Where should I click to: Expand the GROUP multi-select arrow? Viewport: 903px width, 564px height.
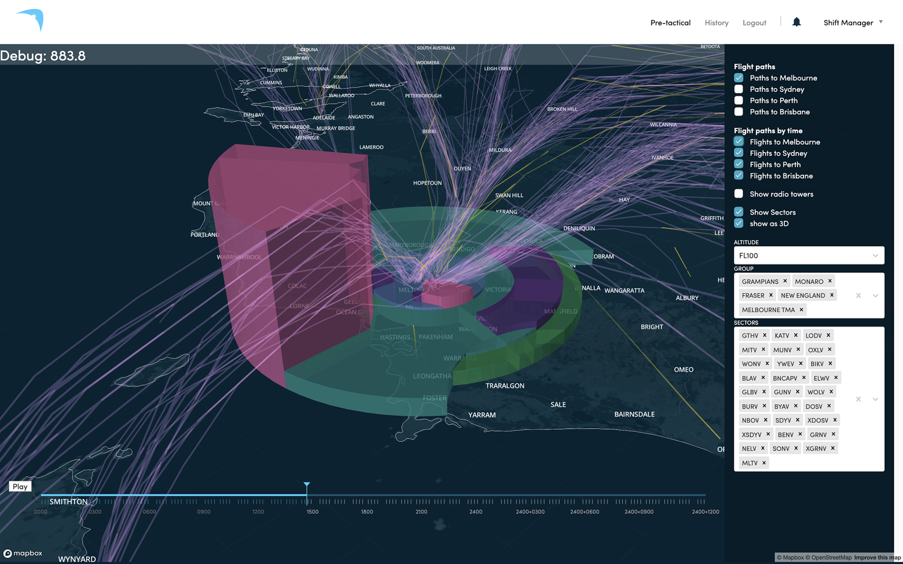[875, 296]
